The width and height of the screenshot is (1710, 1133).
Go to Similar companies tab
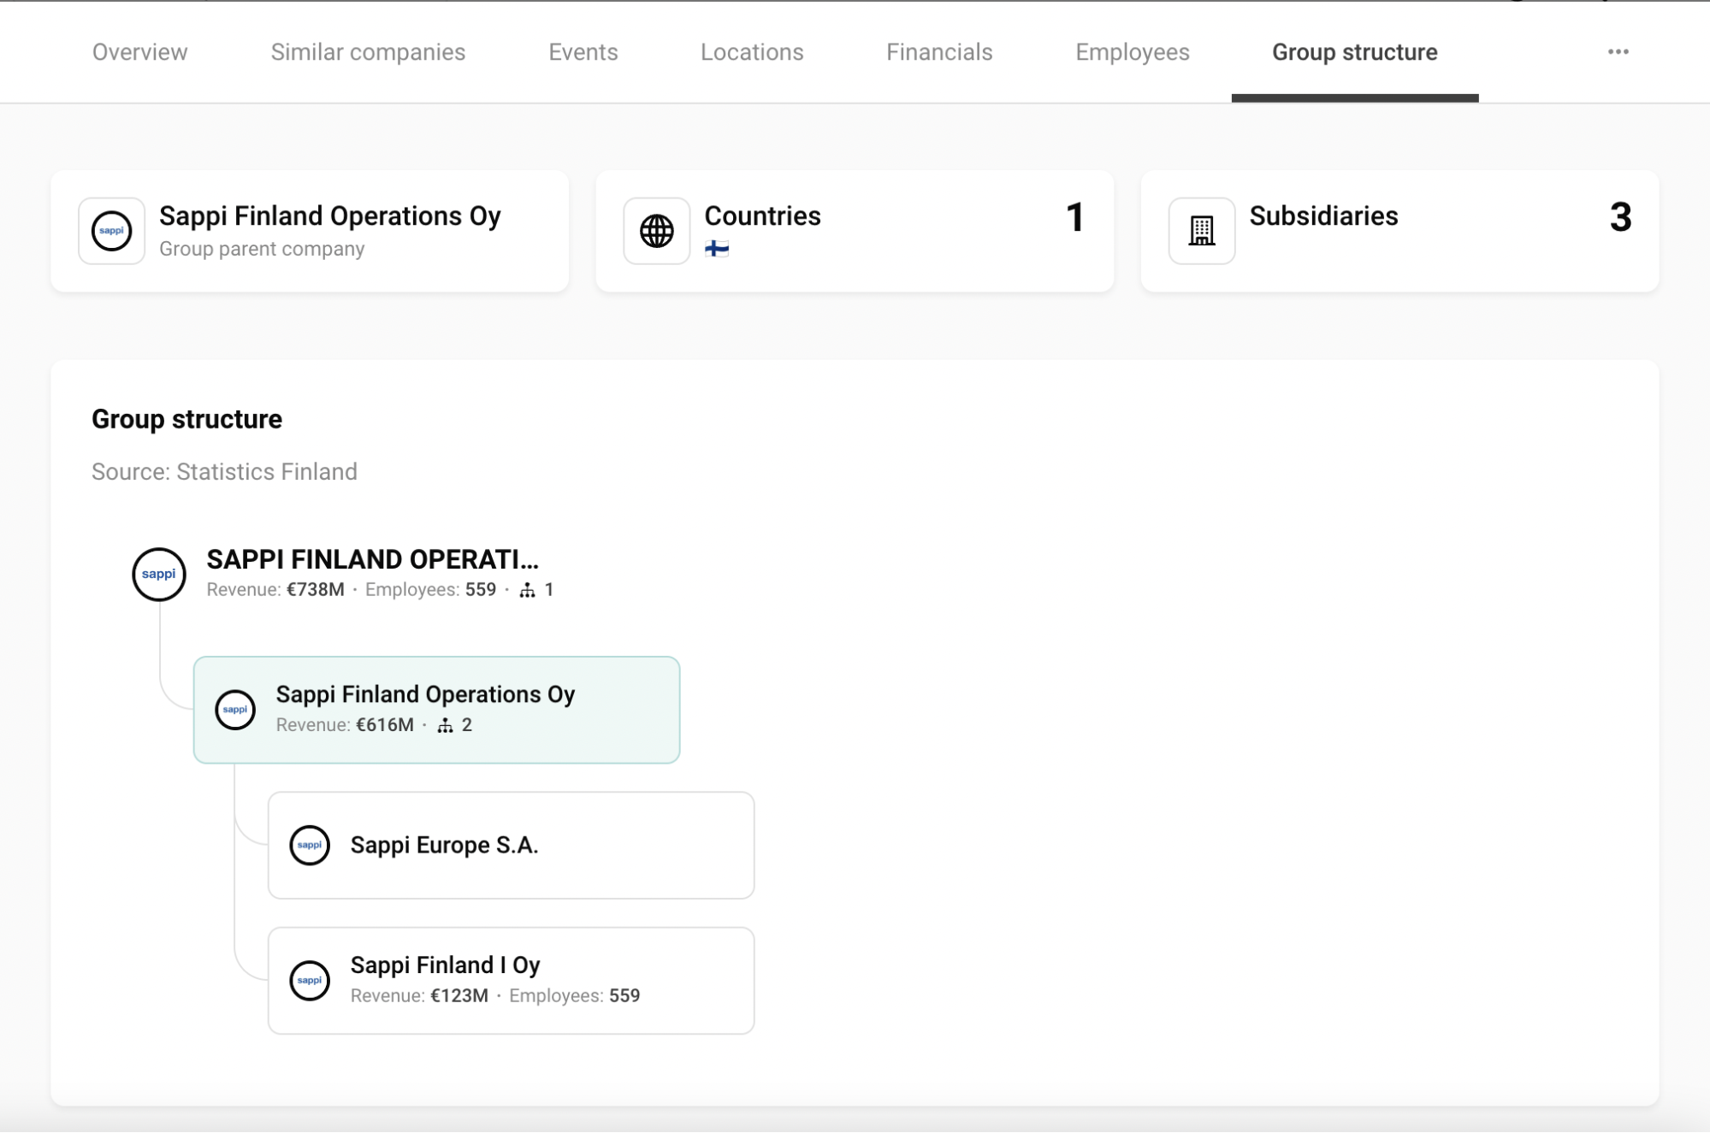coord(368,52)
